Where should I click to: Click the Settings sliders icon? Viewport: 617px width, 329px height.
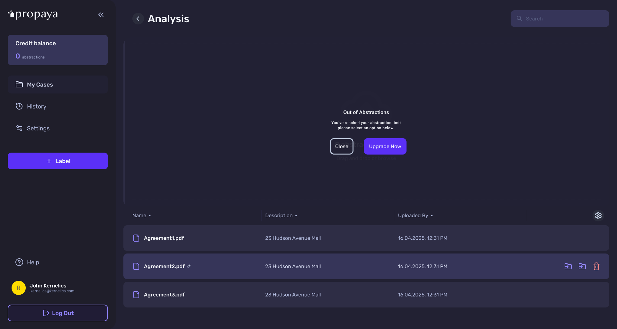coord(19,128)
